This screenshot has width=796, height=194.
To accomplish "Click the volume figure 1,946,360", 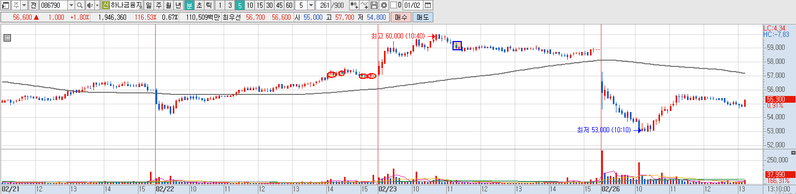I will (112, 17).
